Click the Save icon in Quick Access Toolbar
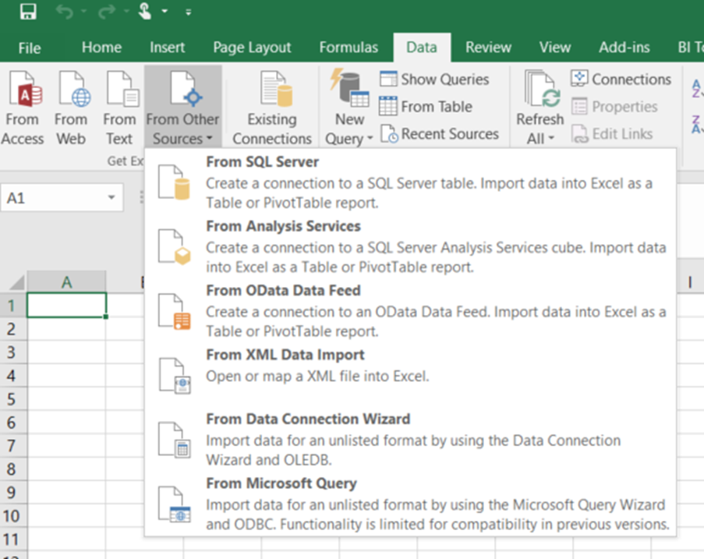The image size is (704, 559). tap(28, 11)
